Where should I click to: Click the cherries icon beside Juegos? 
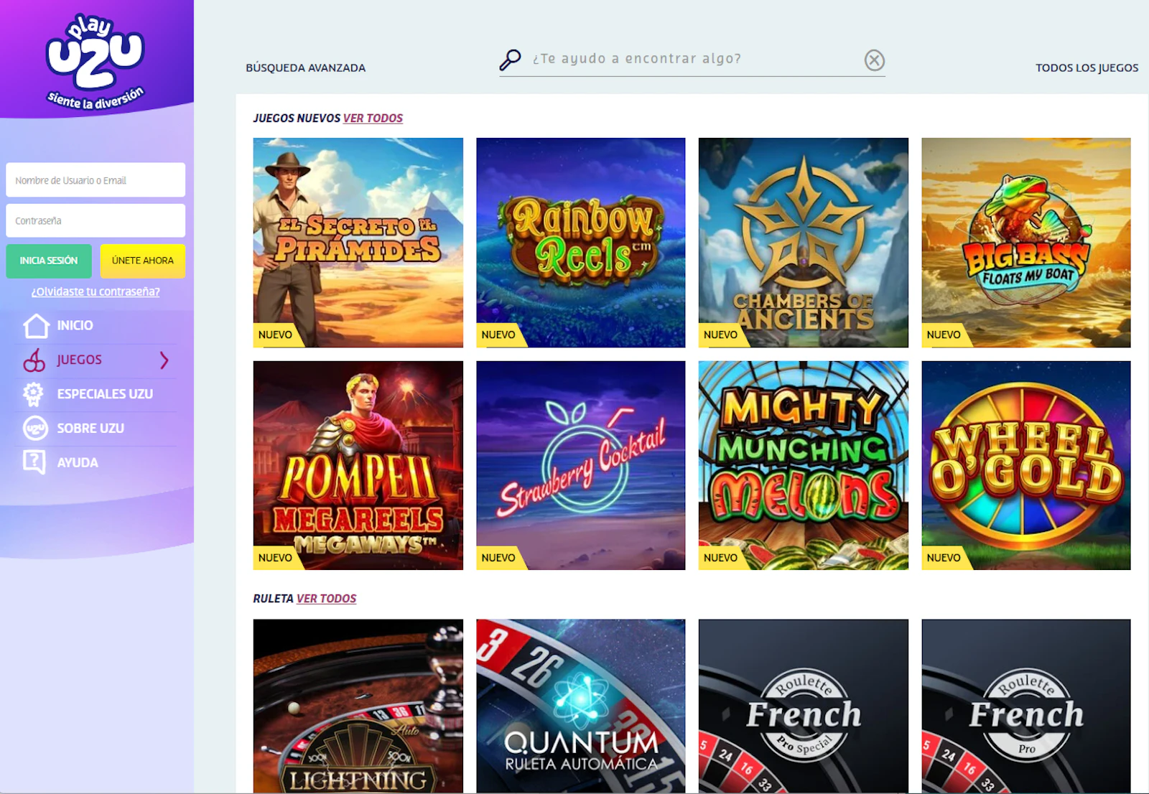point(34,360)
